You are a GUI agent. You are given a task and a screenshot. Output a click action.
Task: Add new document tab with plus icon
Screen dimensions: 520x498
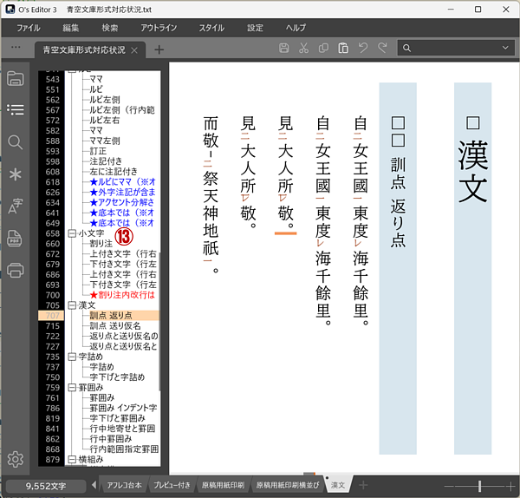click(159, 49)
